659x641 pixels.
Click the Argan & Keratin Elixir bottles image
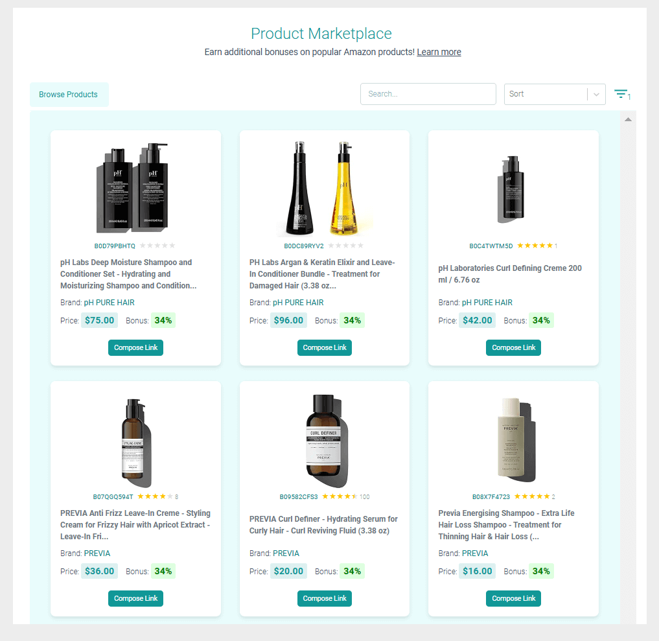(325, 189)
